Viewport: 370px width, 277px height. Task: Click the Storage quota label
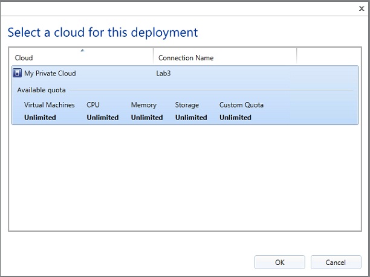187,105
